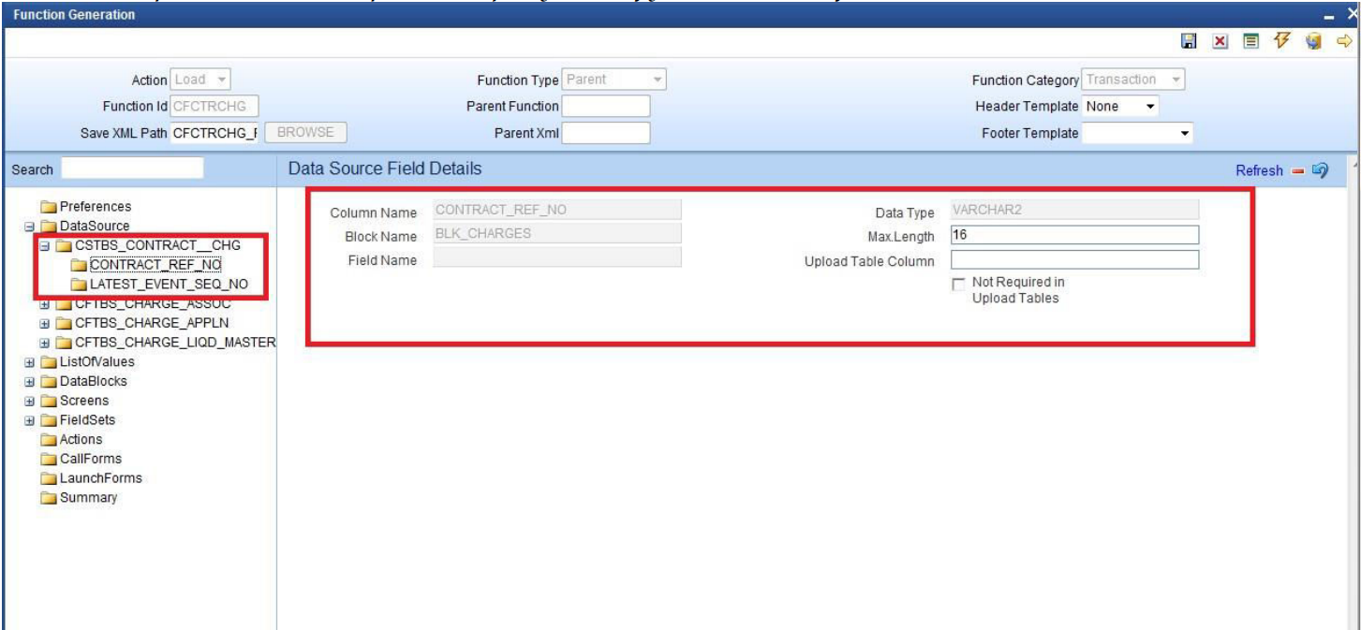1361x630 pixels.
Task: Open the Function Category dropdown
Action: 1133,81
